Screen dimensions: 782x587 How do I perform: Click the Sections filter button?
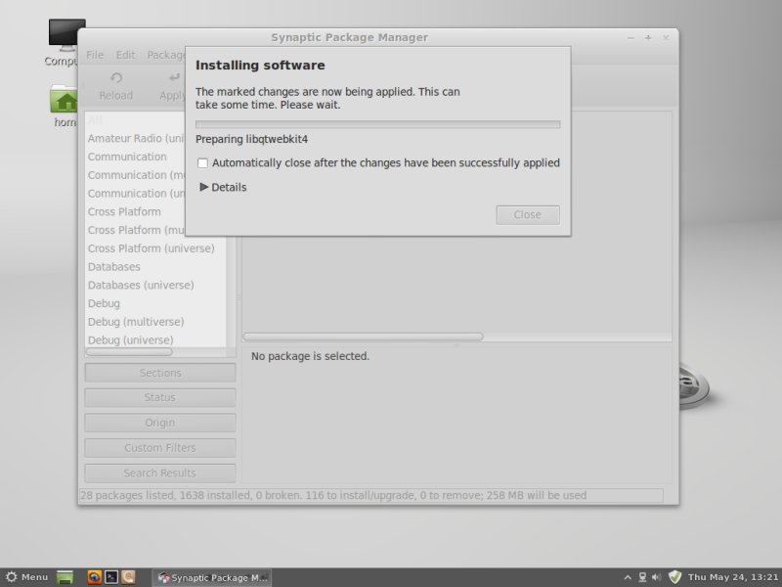point(160,373)
